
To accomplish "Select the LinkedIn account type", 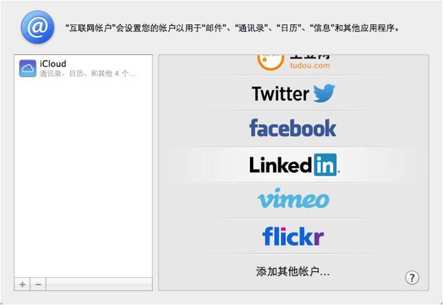I will tap(293, 165).
